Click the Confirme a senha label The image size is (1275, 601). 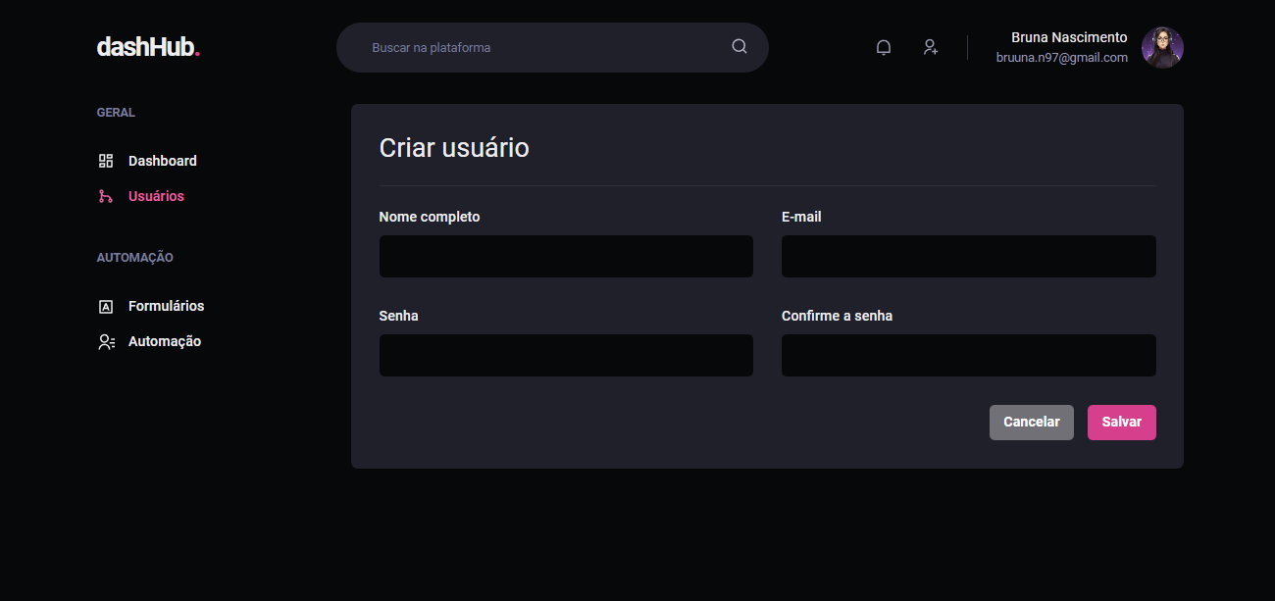(x=838, y=316)
